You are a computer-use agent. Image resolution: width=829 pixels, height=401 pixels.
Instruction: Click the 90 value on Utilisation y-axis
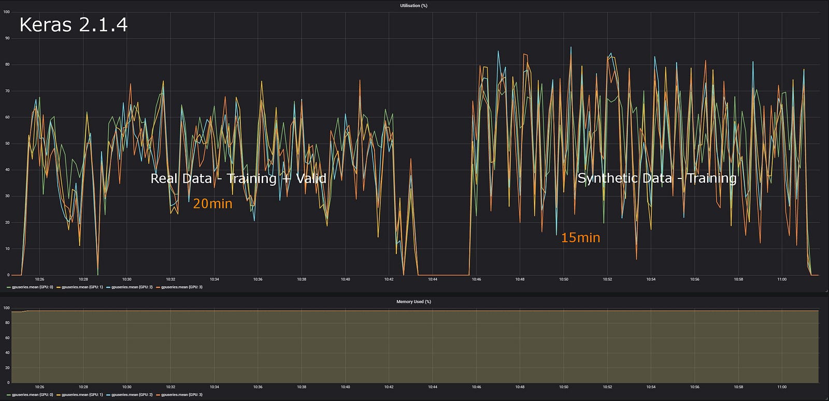pos(7,38)
